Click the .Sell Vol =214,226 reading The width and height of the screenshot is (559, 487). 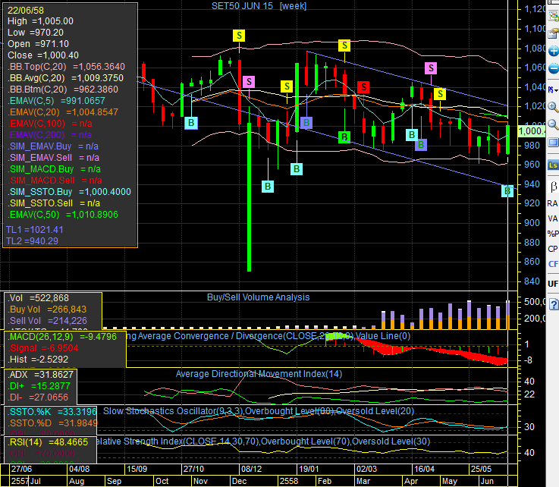click(47, 321)
